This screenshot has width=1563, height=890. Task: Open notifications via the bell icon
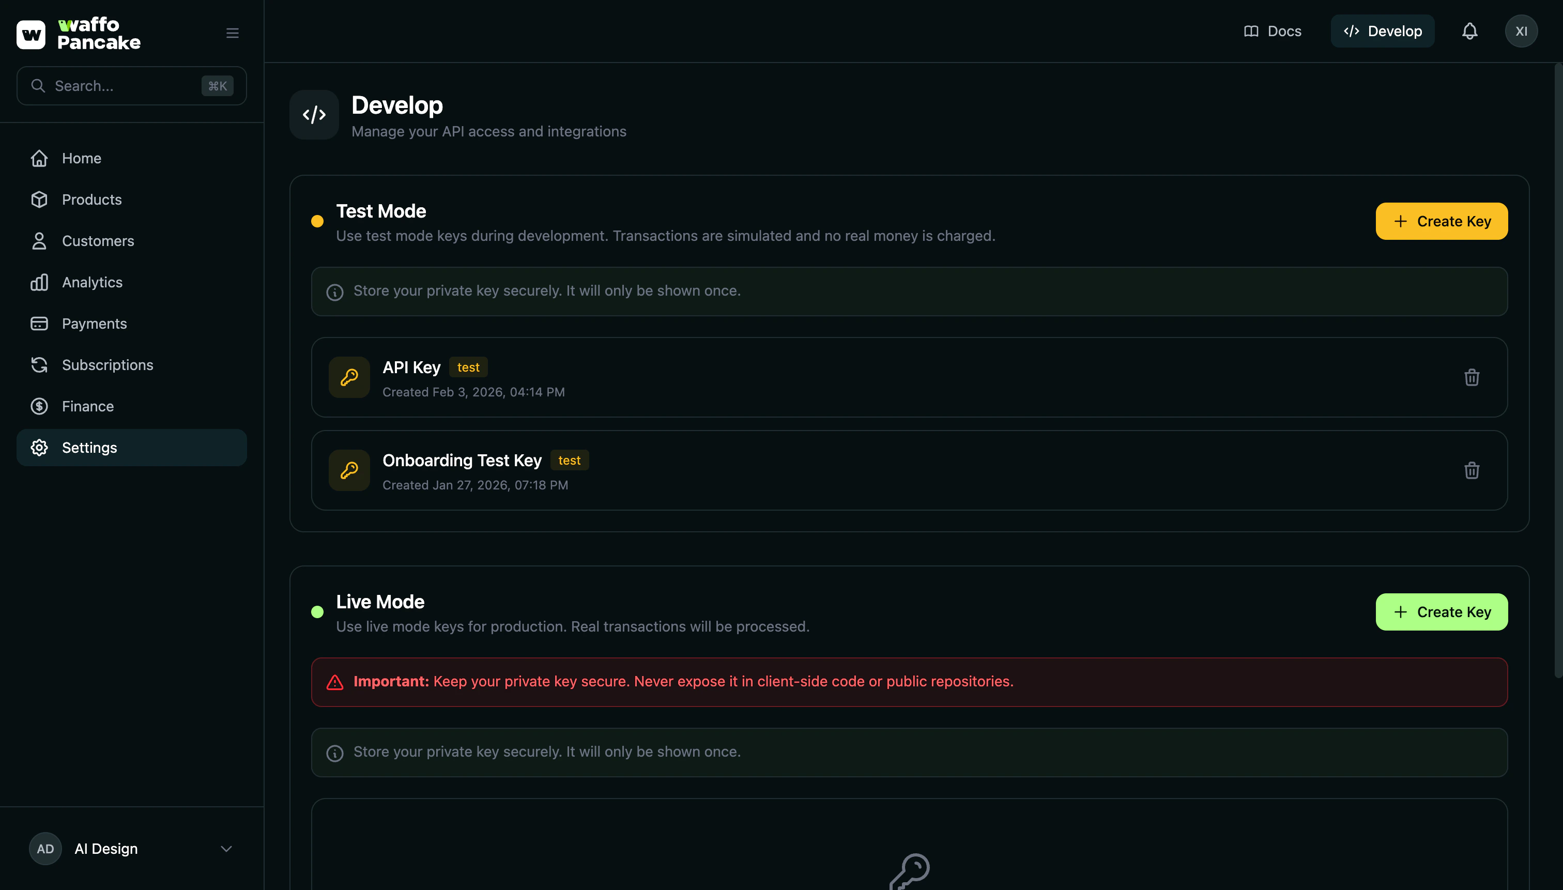(x=1469, y=30)
